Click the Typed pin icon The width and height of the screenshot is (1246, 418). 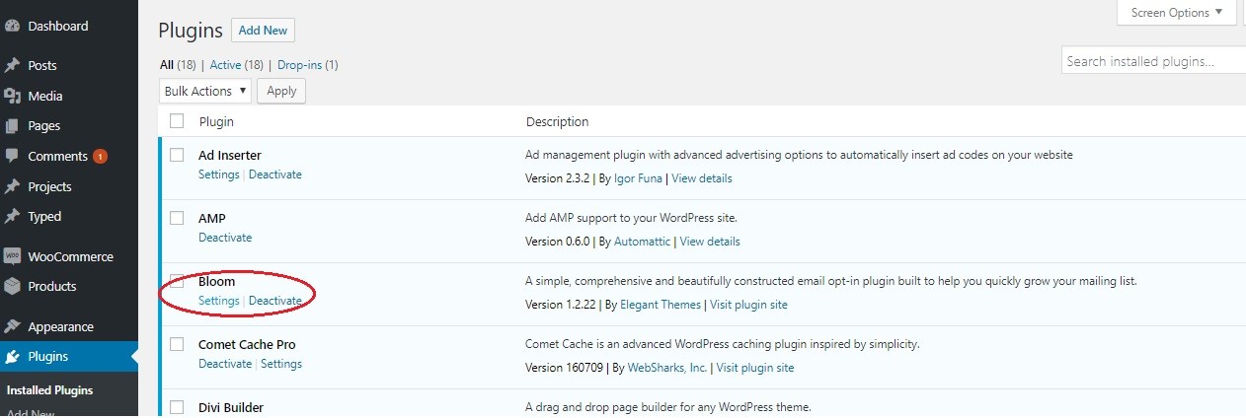click(13, 216)
